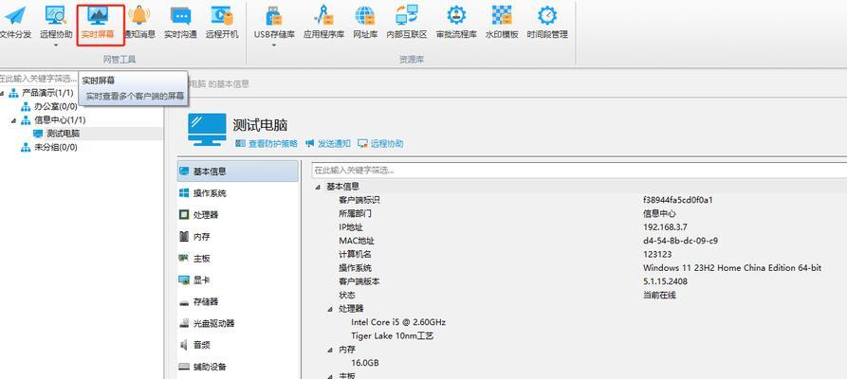
Task: Select the 基本信息 category
Action: 238,171
